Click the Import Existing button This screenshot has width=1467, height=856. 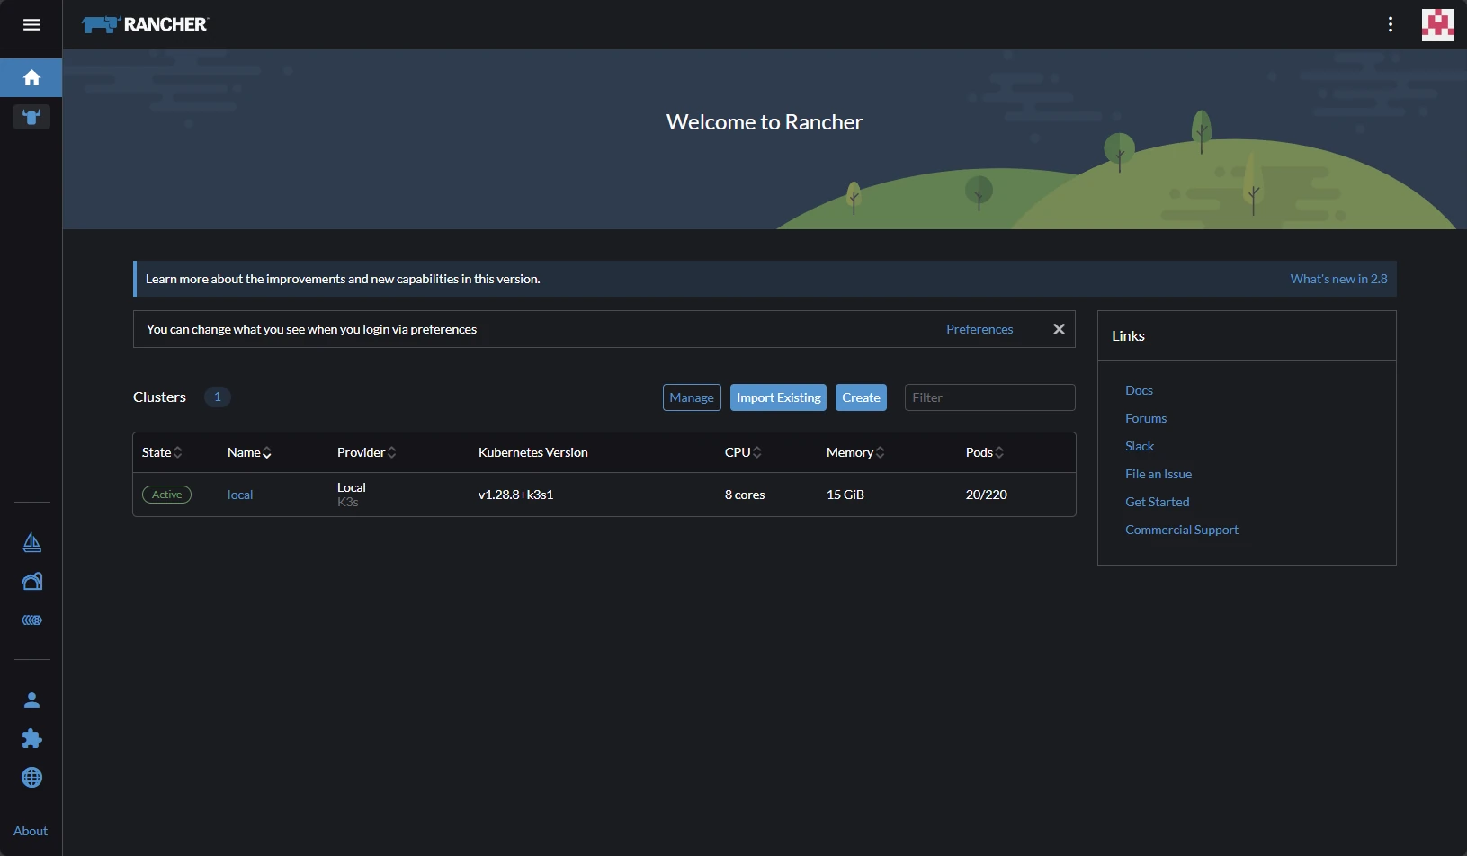[x=778, y=397]
